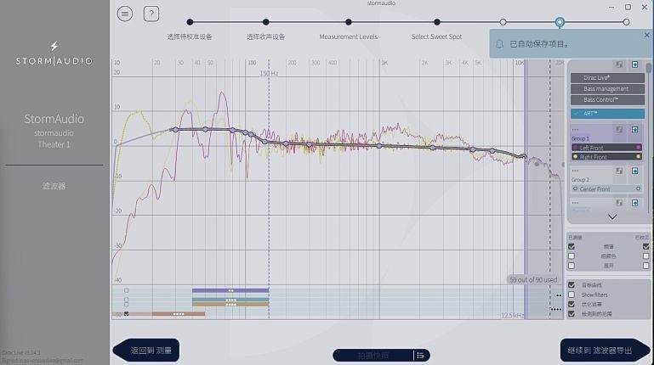Viewport: 654px width, 365px height.
Task: Expand the group list with the down chevron
Action: point(612,216)
